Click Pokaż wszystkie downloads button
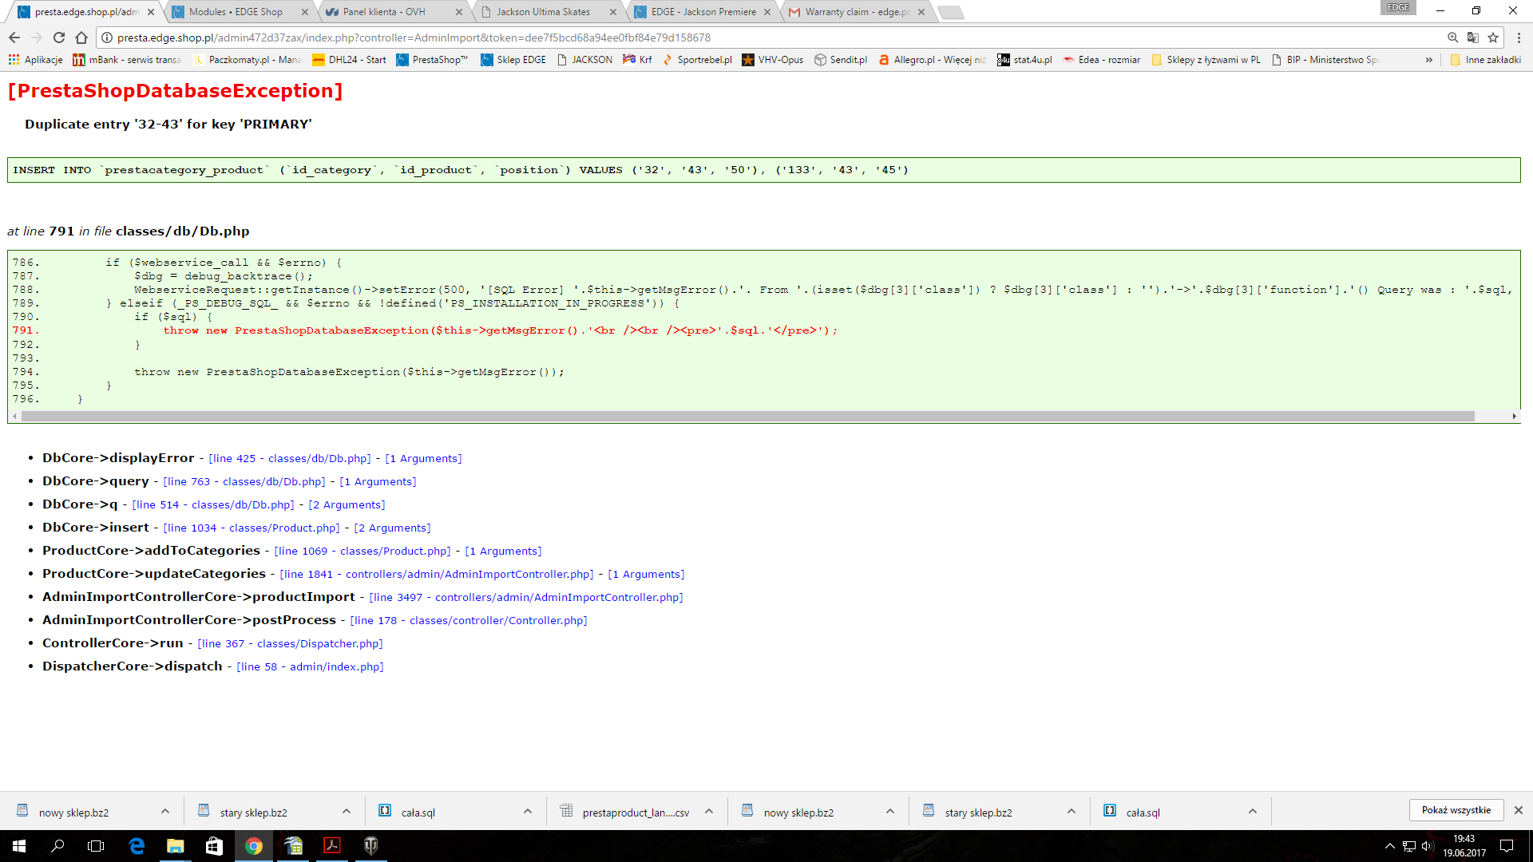The image size is (1533, 862). coord(1456,810)
